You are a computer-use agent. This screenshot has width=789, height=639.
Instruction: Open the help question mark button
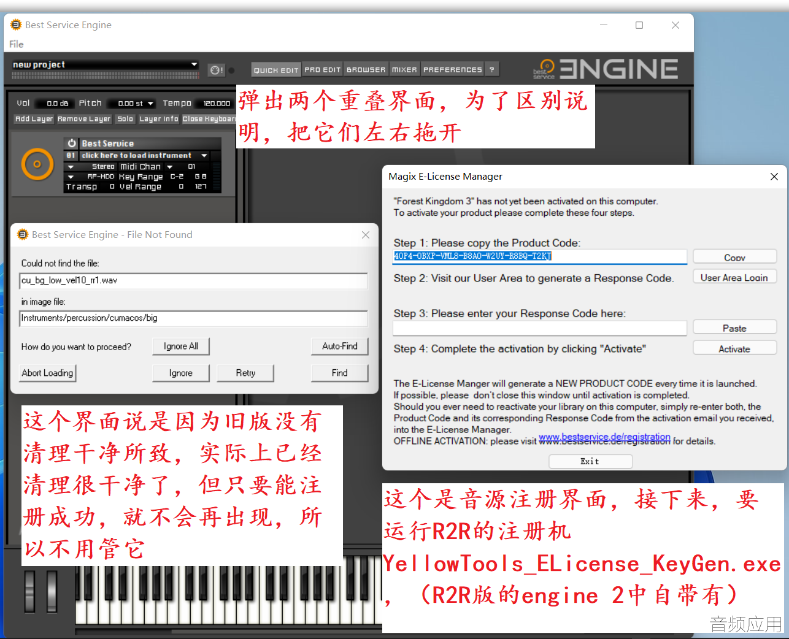[491, 70]
